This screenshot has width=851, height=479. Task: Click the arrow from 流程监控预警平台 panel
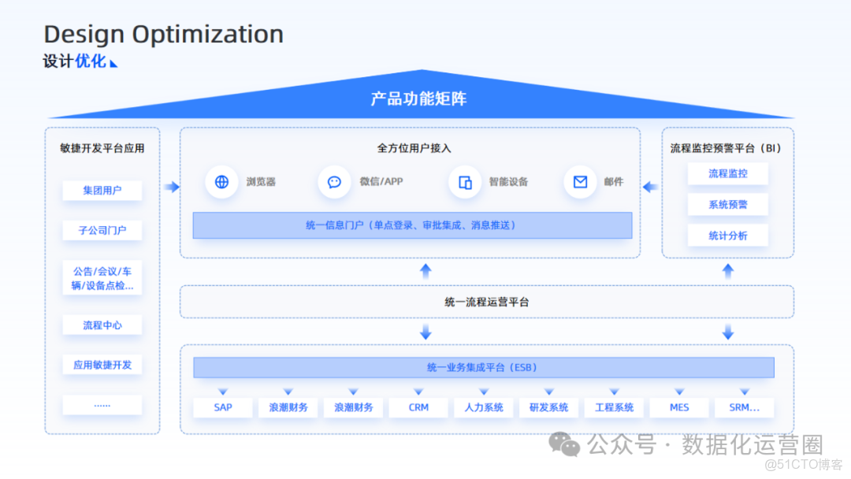[651, 188]
